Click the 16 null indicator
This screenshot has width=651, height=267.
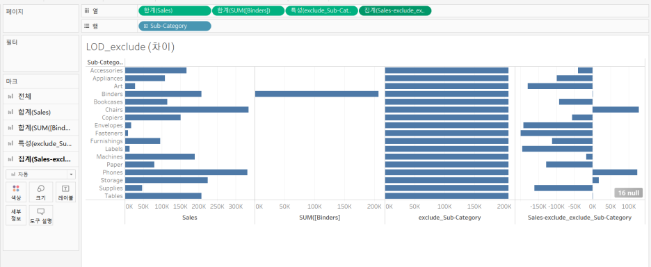pyautogui.click(x=629, y=193)
